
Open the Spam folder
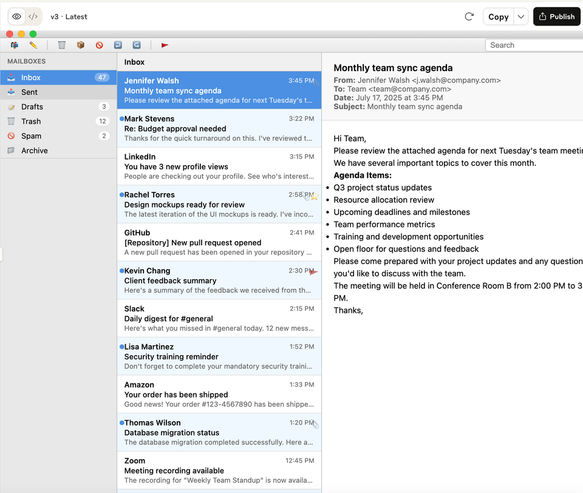click(32, 136)
